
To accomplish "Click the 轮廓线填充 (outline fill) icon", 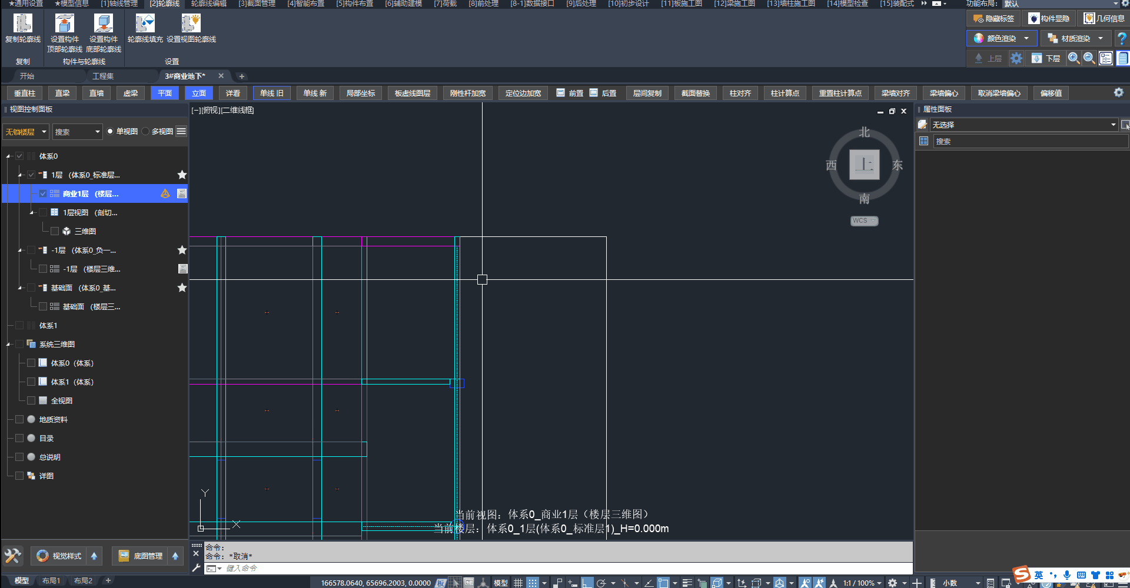I will (145, 24).
